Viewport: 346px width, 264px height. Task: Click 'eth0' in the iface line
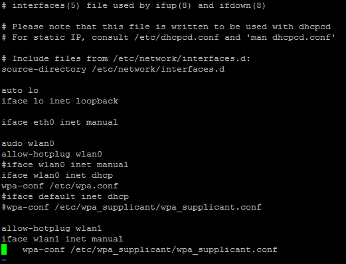click(x=44, y=122)
